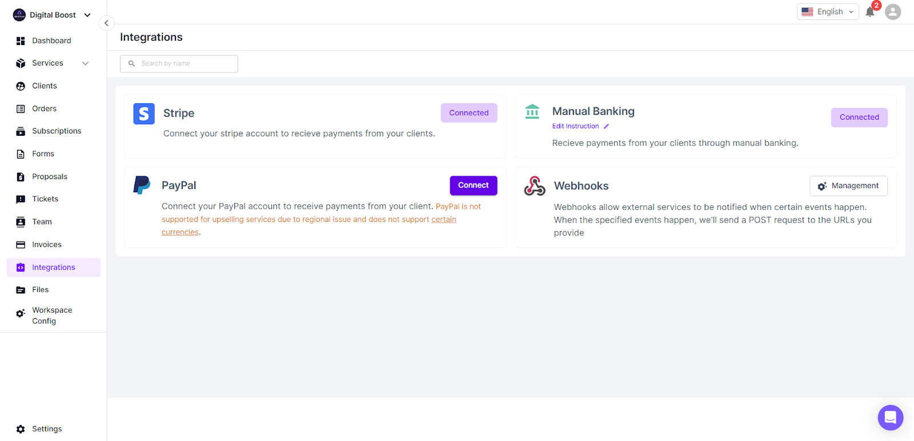Open the English language dropdown
Screen dimensions: 914x441
[828, 11]
